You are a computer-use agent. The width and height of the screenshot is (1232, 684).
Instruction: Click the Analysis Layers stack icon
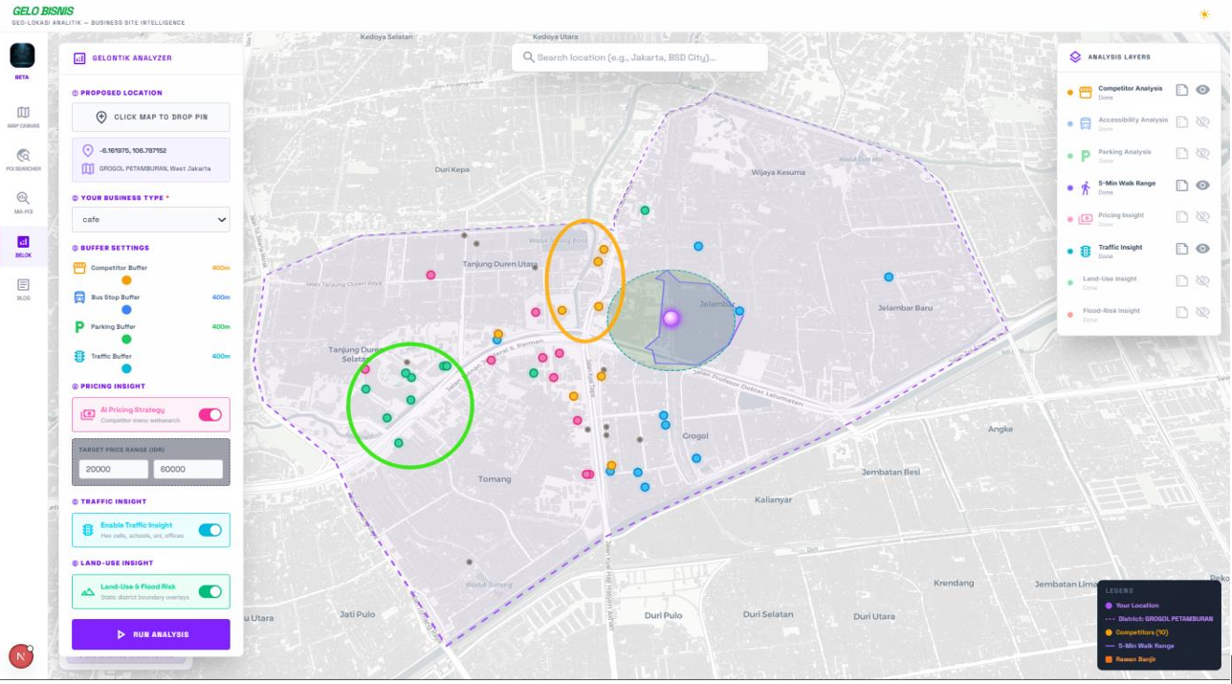[1075, 57]
